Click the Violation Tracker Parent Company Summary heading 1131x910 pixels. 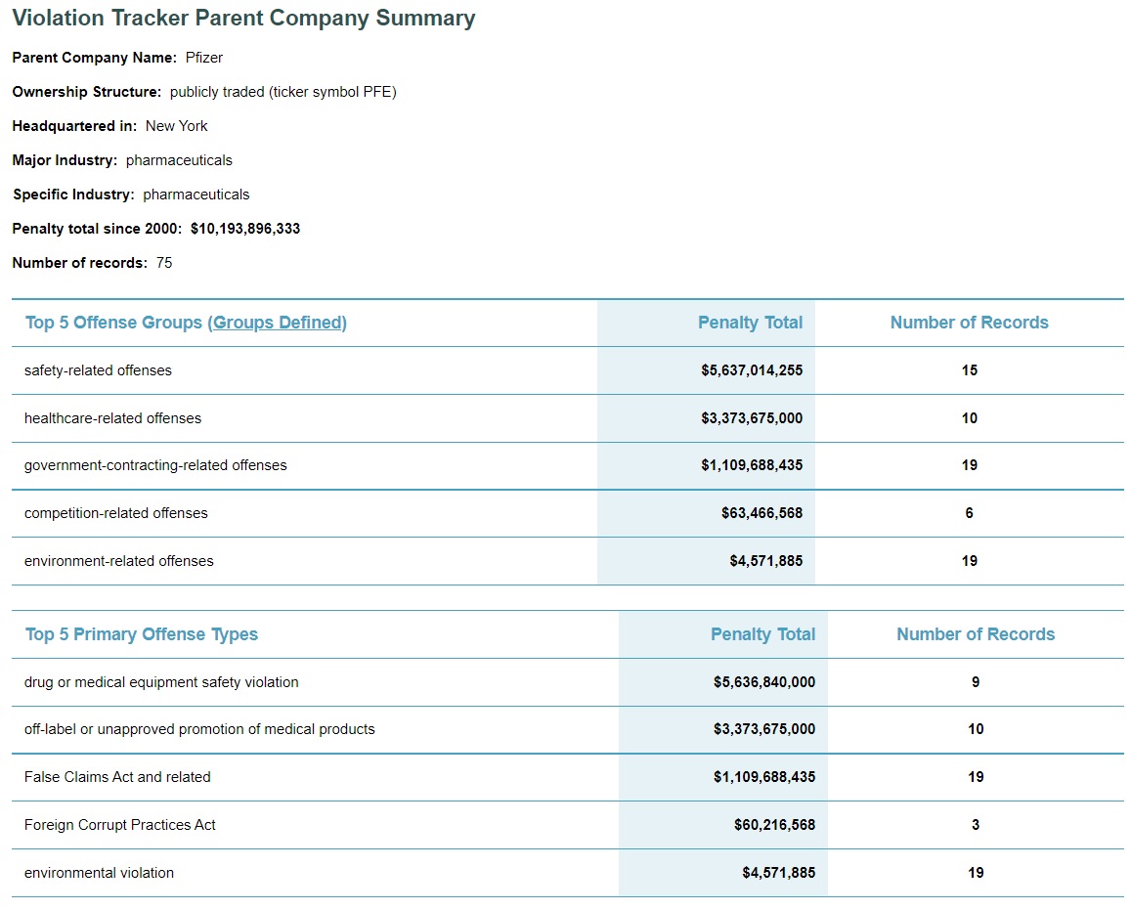tap(243, 19)
